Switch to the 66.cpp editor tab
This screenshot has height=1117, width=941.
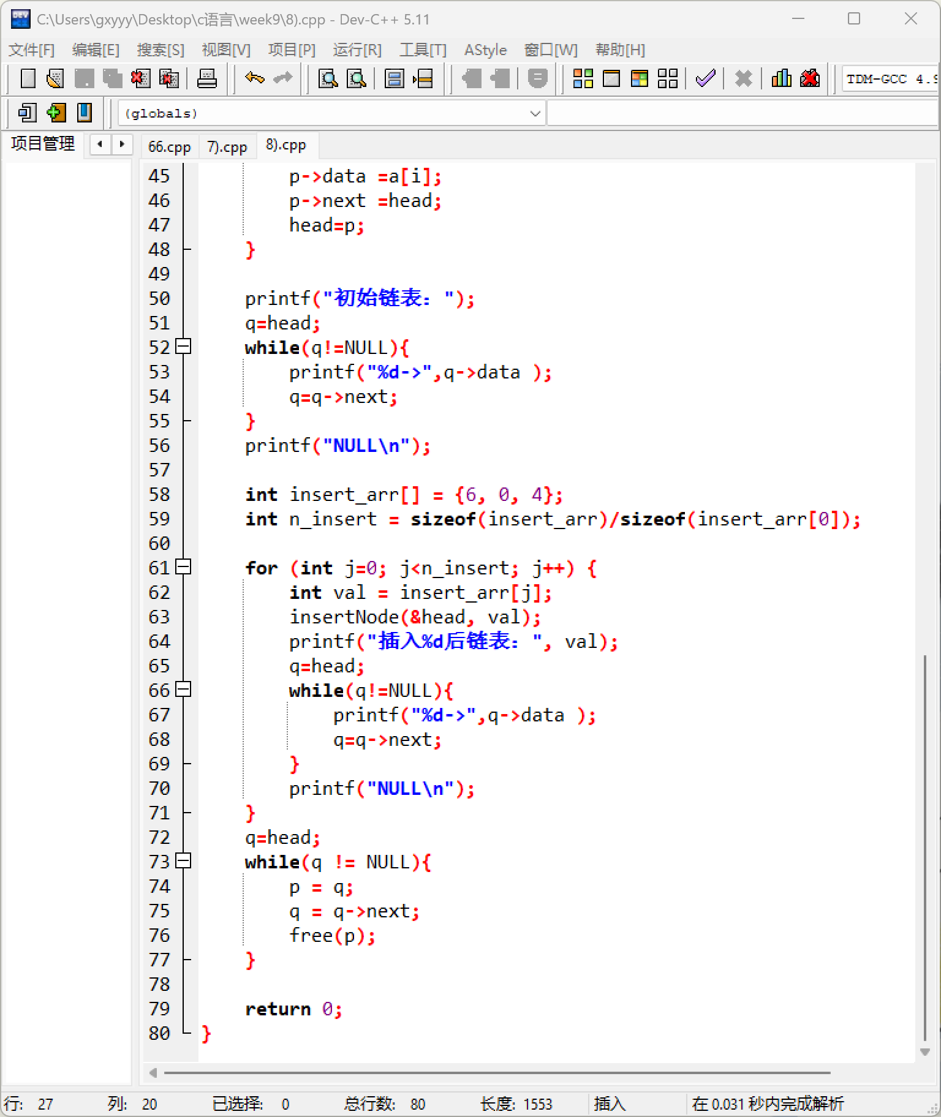169,146
